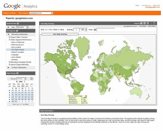The height and width of the screenshot is (131, 163).
Task: Click the user@google.com account text
Action: coord(153,7)
